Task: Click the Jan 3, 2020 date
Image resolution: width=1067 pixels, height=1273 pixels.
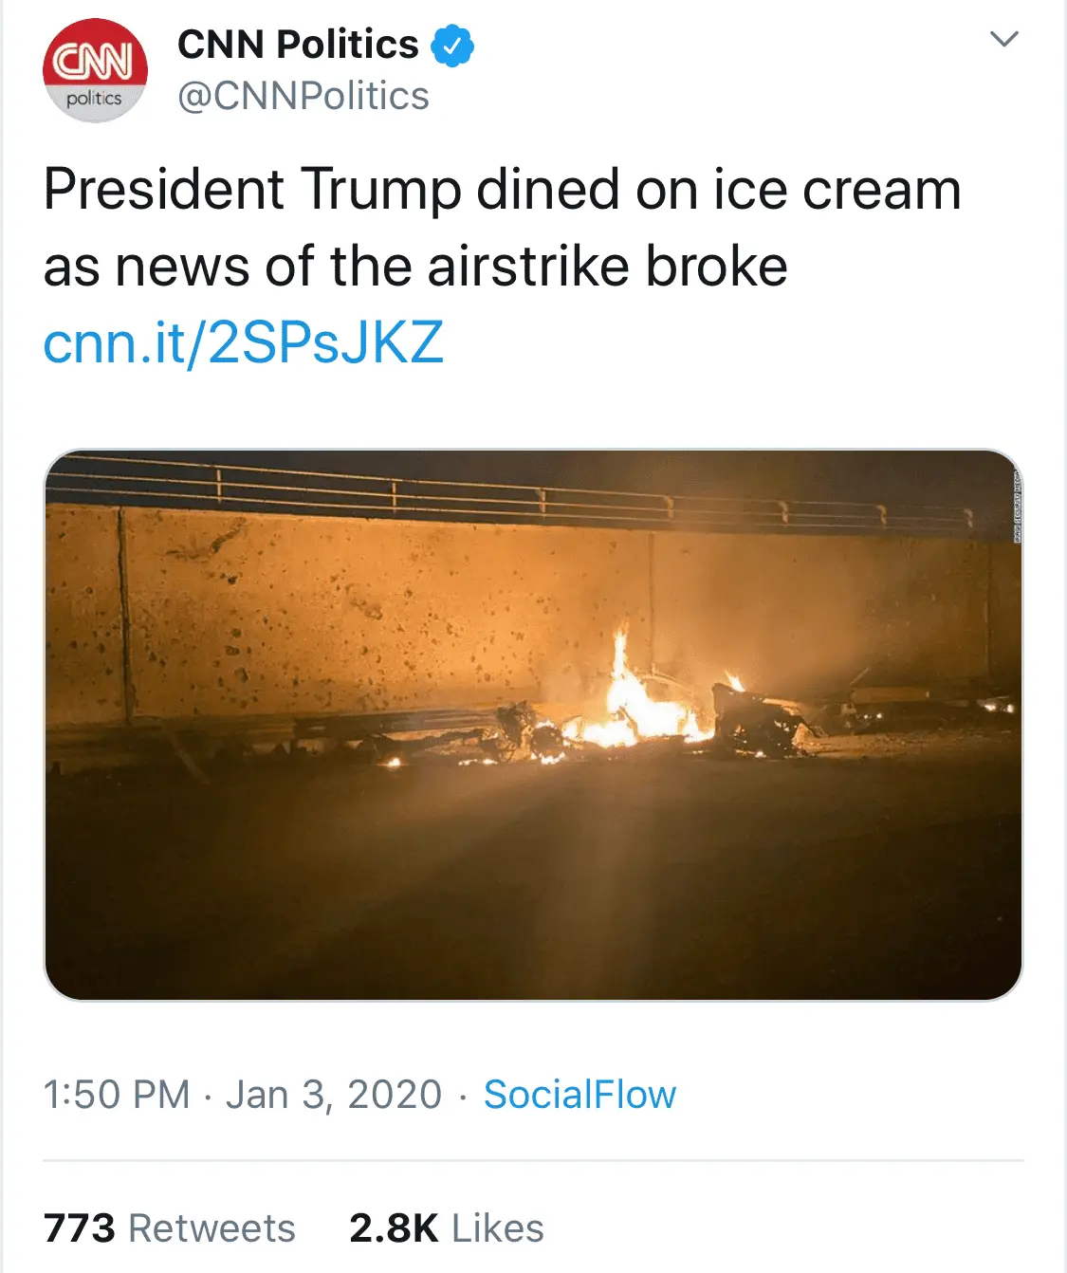Action: (334, 1095)
